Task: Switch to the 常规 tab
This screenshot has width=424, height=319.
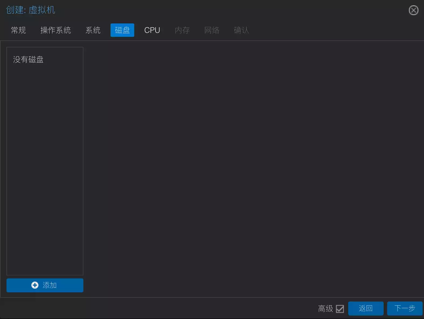Action: (18, 30)
